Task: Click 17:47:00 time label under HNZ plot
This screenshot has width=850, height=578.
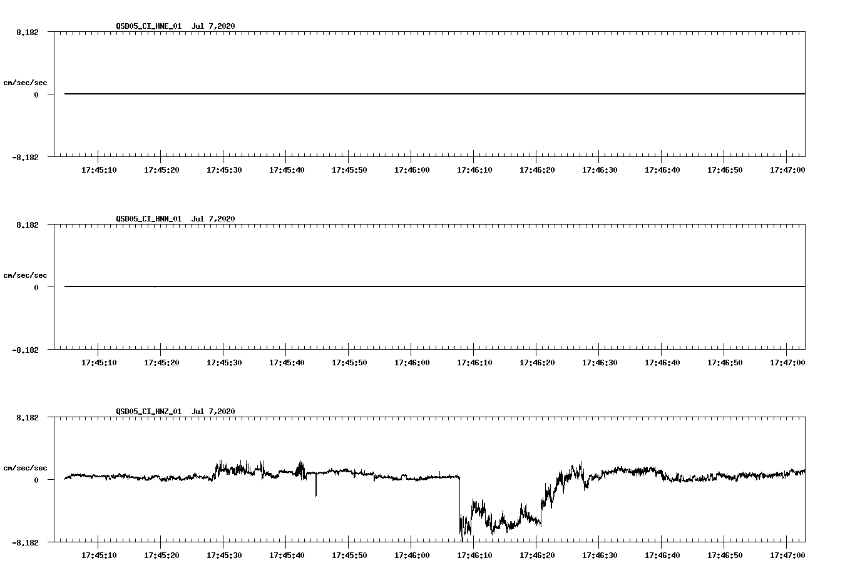Action: 787,555
